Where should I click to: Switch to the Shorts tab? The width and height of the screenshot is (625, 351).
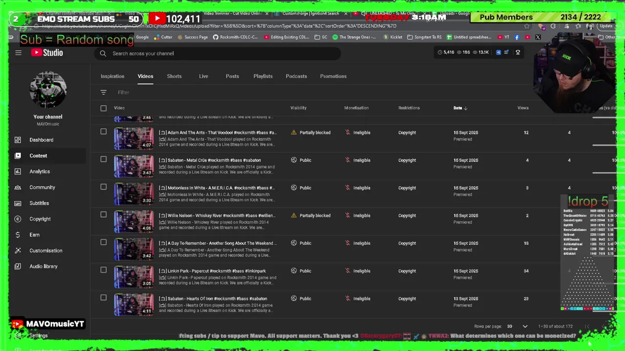174,76
